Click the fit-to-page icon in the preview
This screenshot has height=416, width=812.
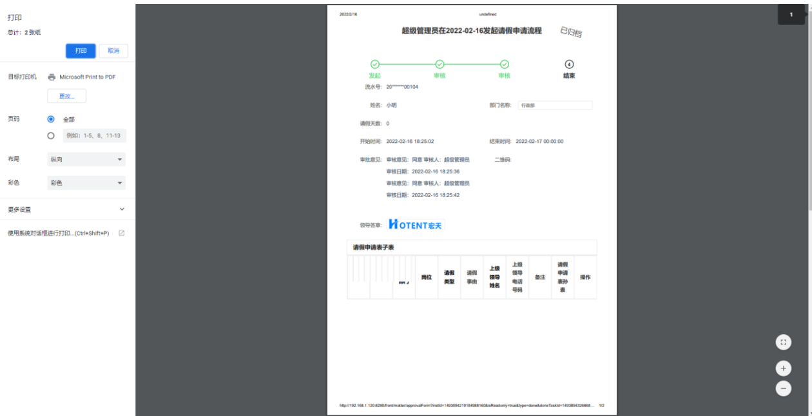pos(783,343)
